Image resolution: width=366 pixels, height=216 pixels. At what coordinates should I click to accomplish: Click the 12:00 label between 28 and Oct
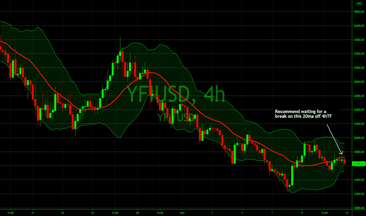tap(160, 213)
